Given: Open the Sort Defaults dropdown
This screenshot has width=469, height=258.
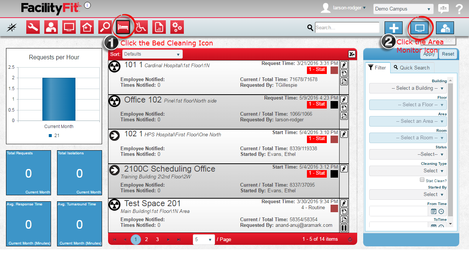Looking at the screenshot, I should point(152,54).
